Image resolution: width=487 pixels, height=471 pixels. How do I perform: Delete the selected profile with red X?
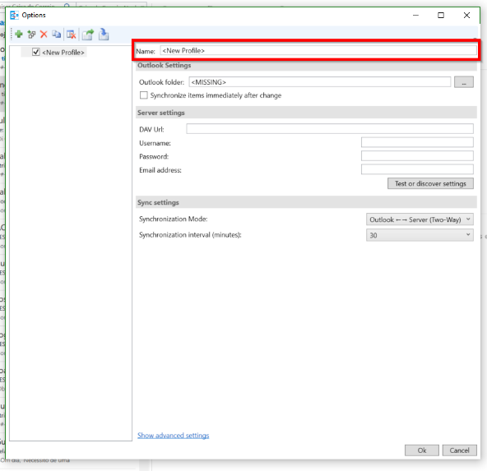44,35
